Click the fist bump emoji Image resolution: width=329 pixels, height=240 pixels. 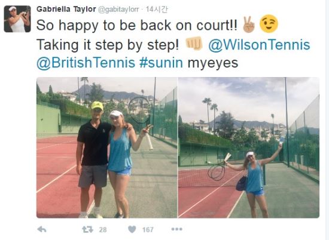point(194,44)
